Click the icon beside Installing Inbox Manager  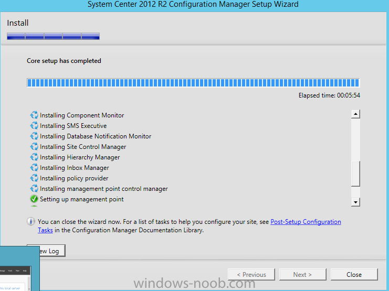click(34, 168)
